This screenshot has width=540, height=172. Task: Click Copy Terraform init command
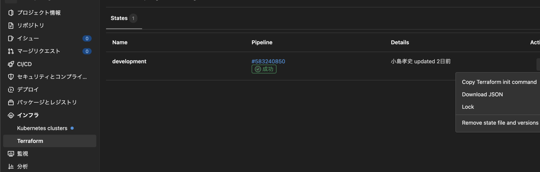coord(499,82)
